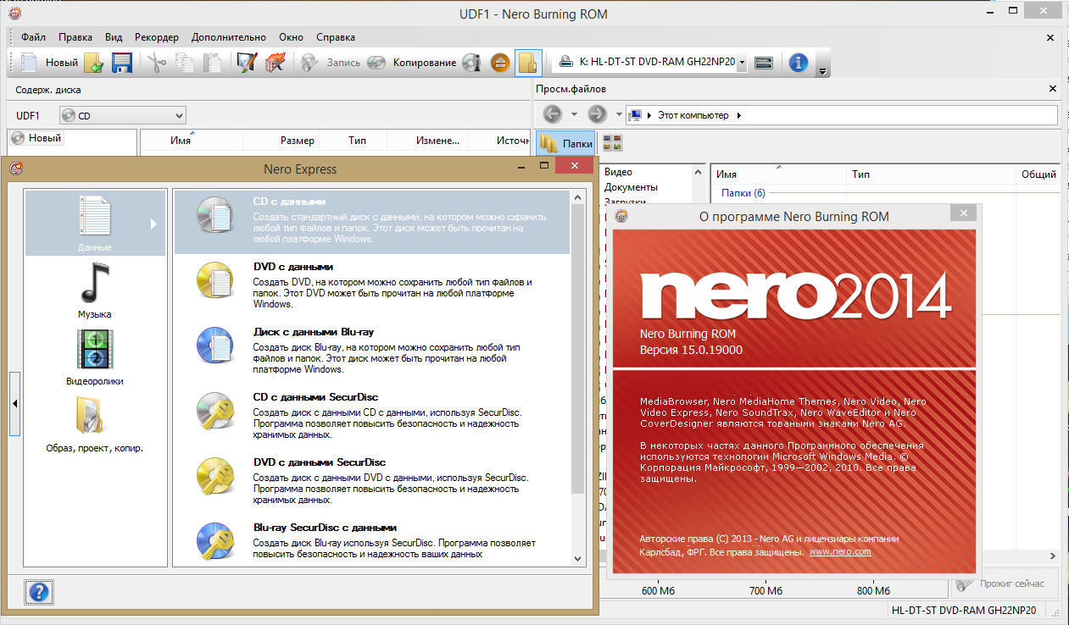1069x625 pixels.
Task: Go back in the file browser
Action: tap(553, 114)
